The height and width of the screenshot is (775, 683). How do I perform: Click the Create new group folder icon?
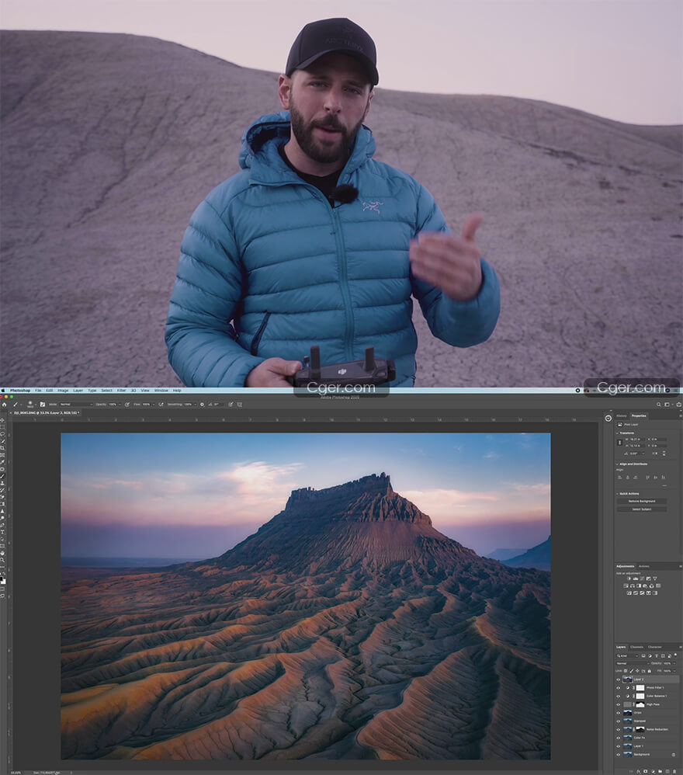point(660,771)
